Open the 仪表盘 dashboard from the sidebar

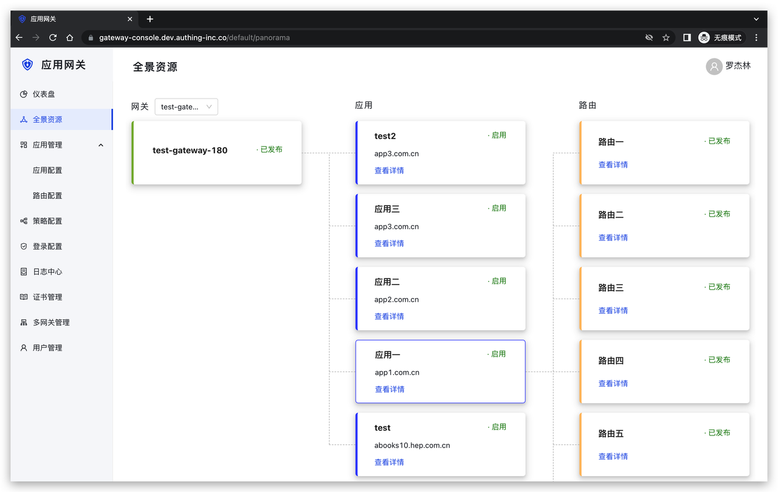pos(41,94)
